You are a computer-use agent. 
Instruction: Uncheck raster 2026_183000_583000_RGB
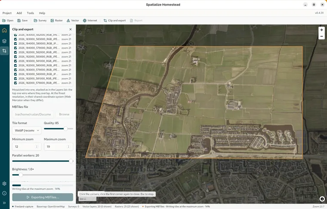point(15,39)
